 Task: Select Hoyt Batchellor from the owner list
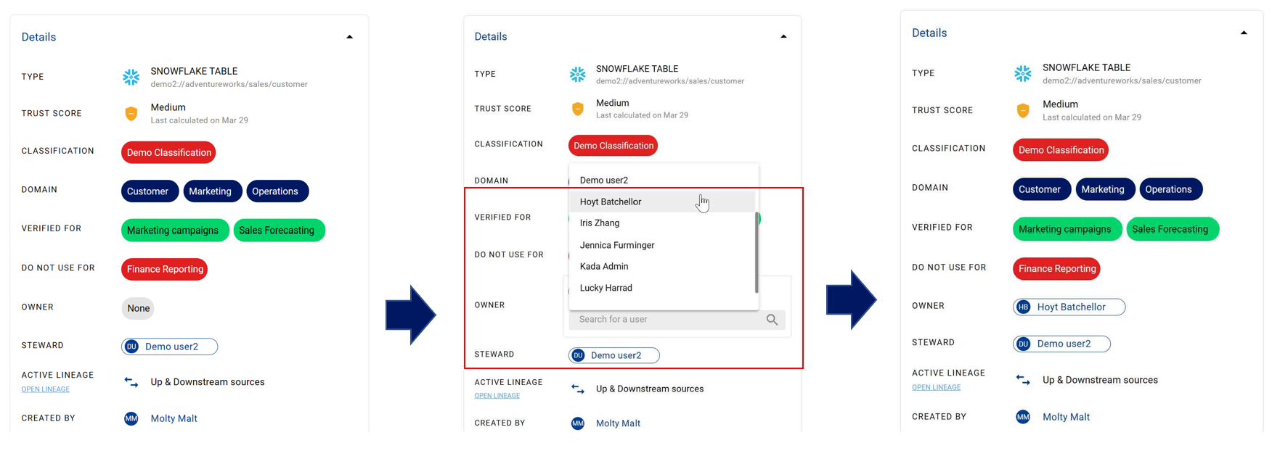(x=611, y=202)
